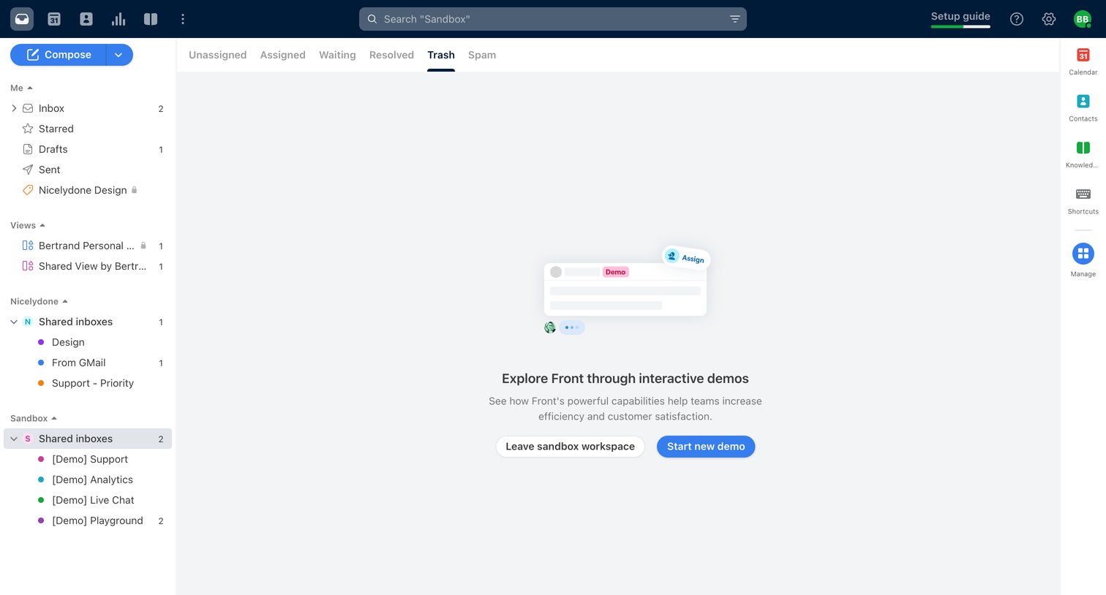Open the help question mark icon
The width and height of the screenshot is (1106, 595).
pos(1017,19)
